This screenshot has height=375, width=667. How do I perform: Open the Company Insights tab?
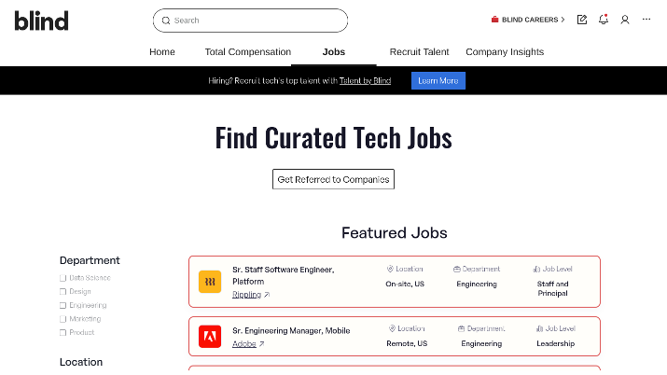[505, 52]
